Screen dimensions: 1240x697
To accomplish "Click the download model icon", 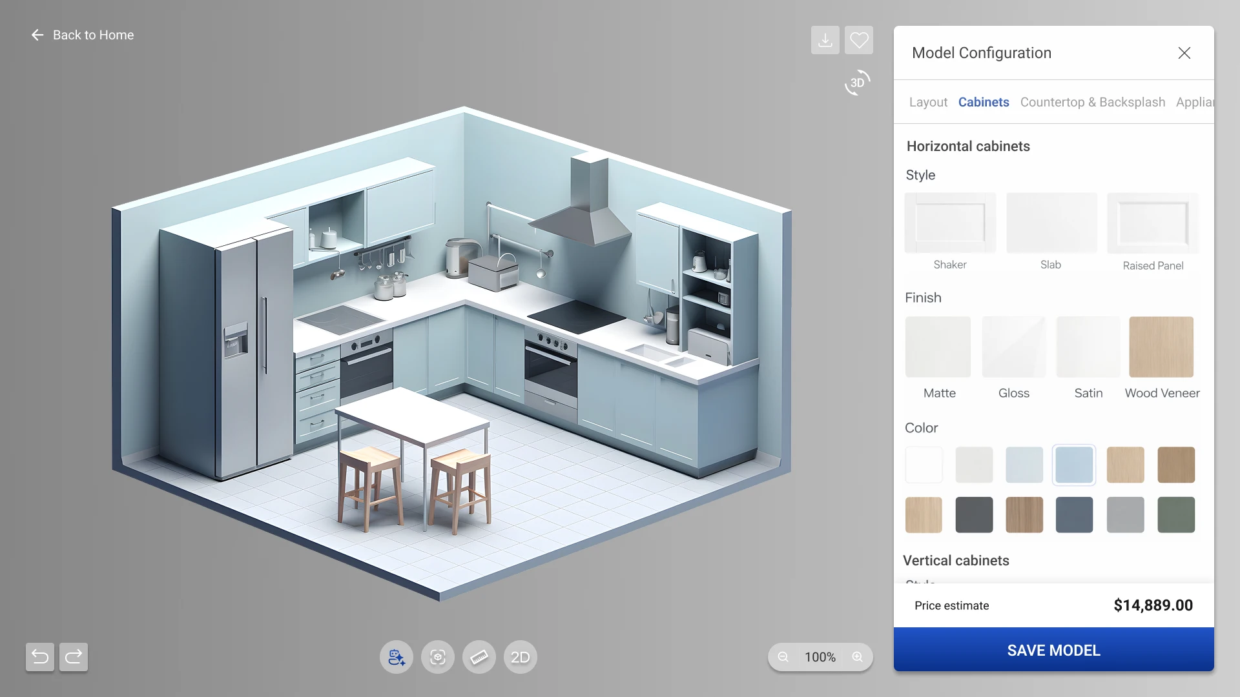I will (825, 40).
